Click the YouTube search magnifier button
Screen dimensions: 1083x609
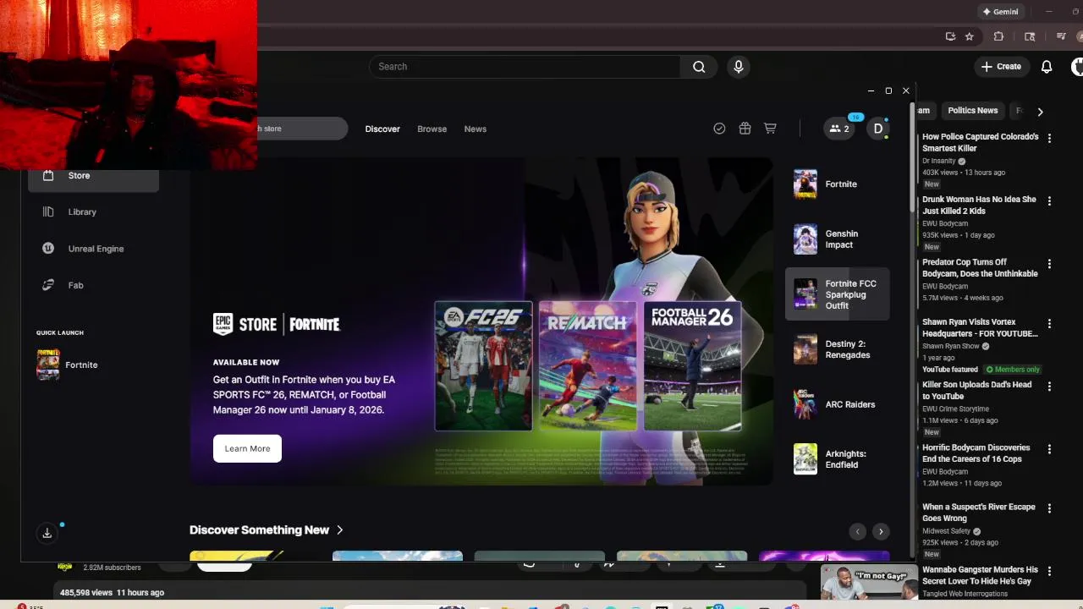[699, 67]
